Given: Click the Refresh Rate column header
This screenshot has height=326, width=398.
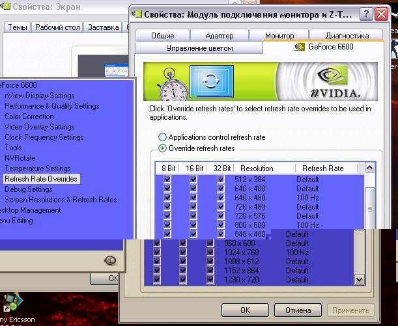Looking at the screenshot, I should pos(326,169).
